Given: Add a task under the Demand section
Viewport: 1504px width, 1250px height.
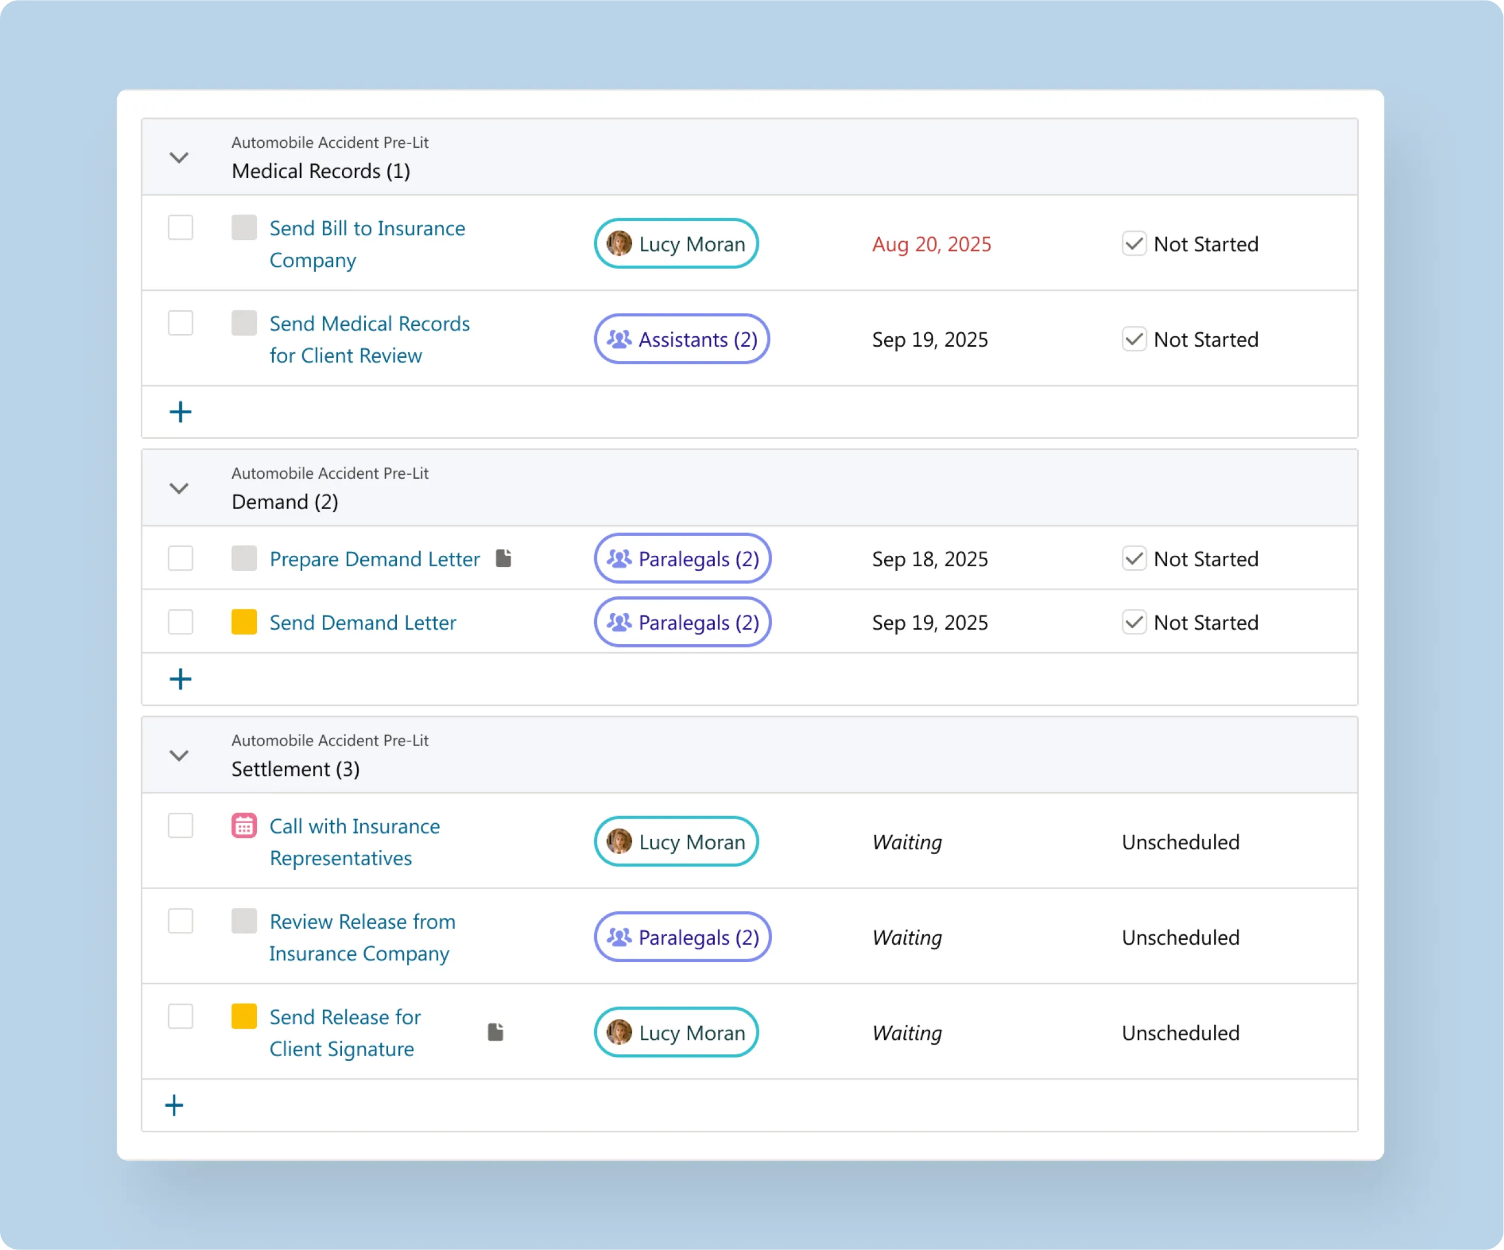Looking at the screenshot, I should (180, 679).
